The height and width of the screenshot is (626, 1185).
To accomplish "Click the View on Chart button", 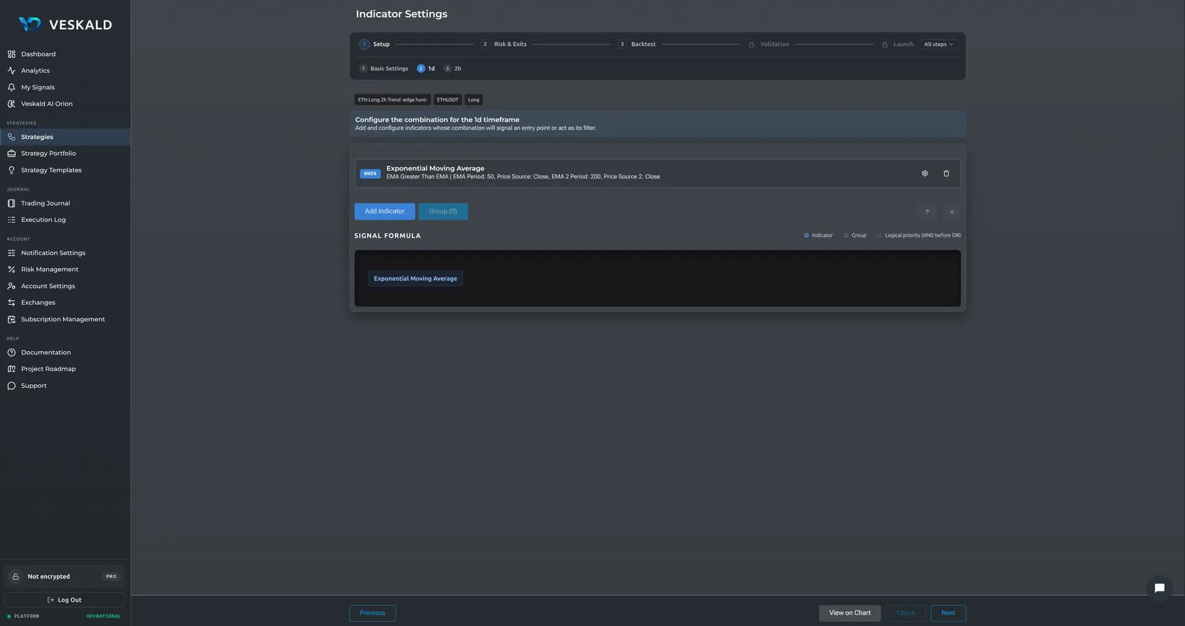I will pos(850,613).
